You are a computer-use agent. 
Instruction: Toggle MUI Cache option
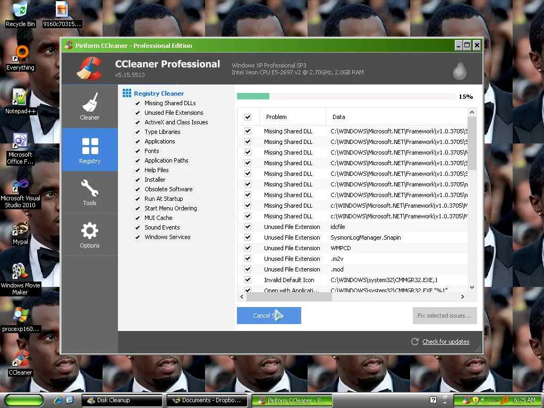(x=138, y=218)
